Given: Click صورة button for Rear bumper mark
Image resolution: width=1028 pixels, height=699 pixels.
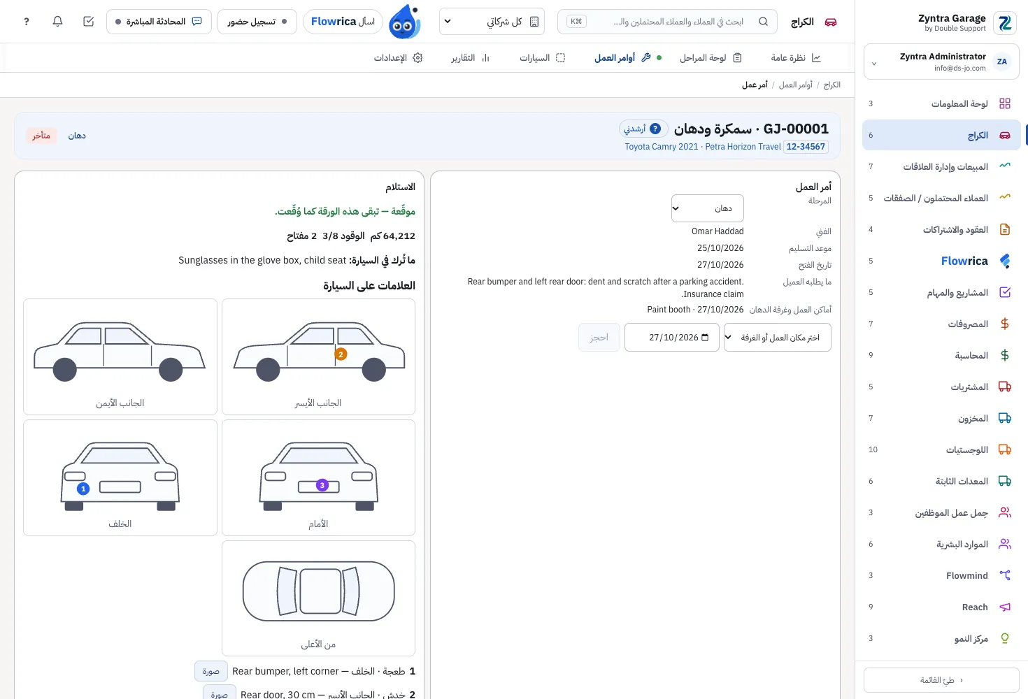Looking at the screenshot, I should coord(211,671).
